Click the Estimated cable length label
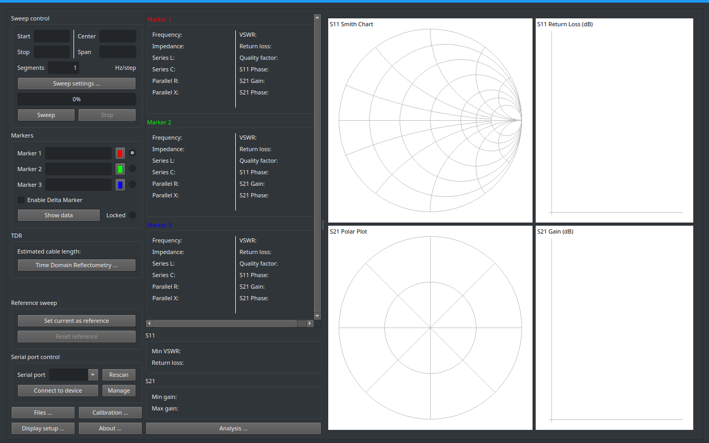709x443 pixels. [49, 251]
